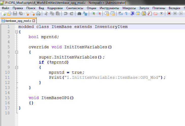Click the Open file folder icon
Screen dimensions: 185x126
[x=9, y=13]
